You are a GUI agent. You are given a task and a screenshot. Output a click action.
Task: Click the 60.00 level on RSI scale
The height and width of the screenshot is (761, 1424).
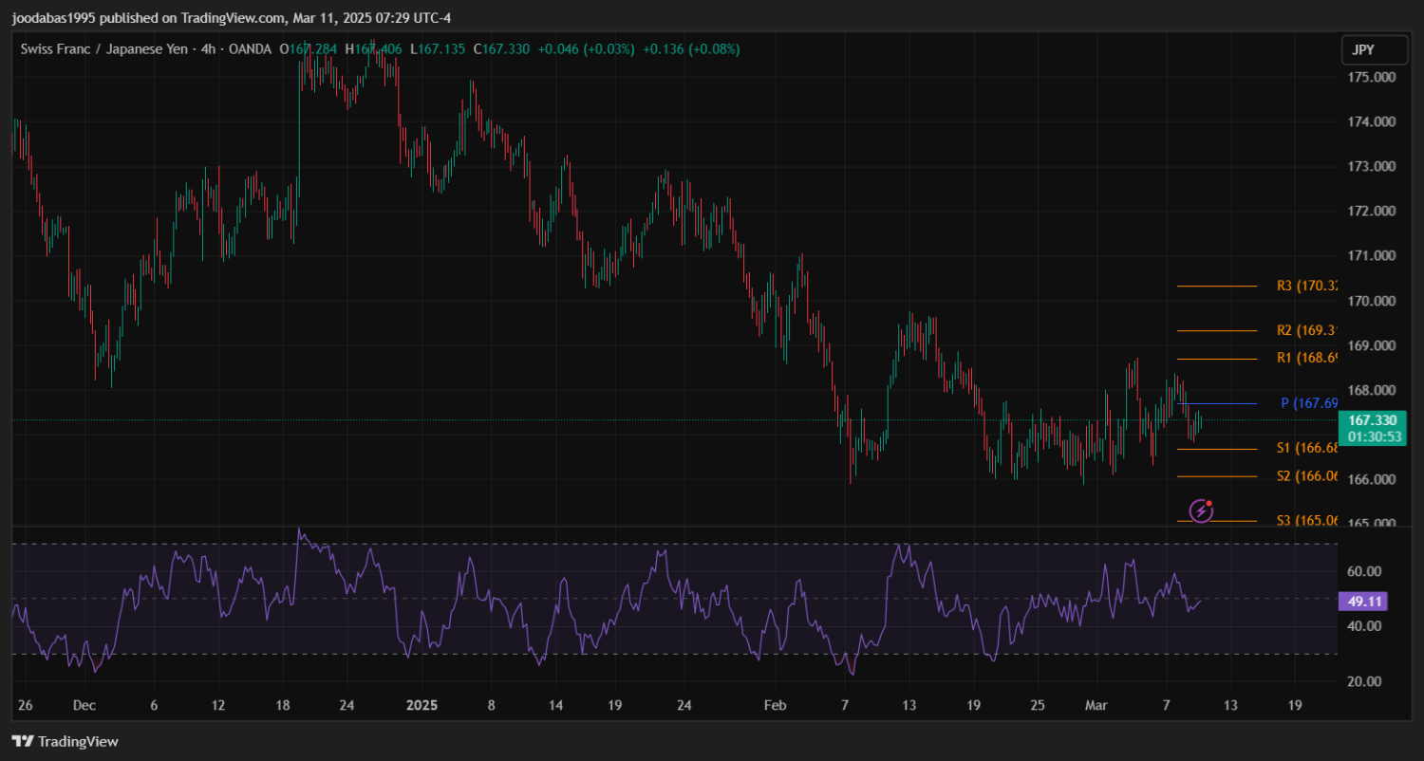point(1366,571)
